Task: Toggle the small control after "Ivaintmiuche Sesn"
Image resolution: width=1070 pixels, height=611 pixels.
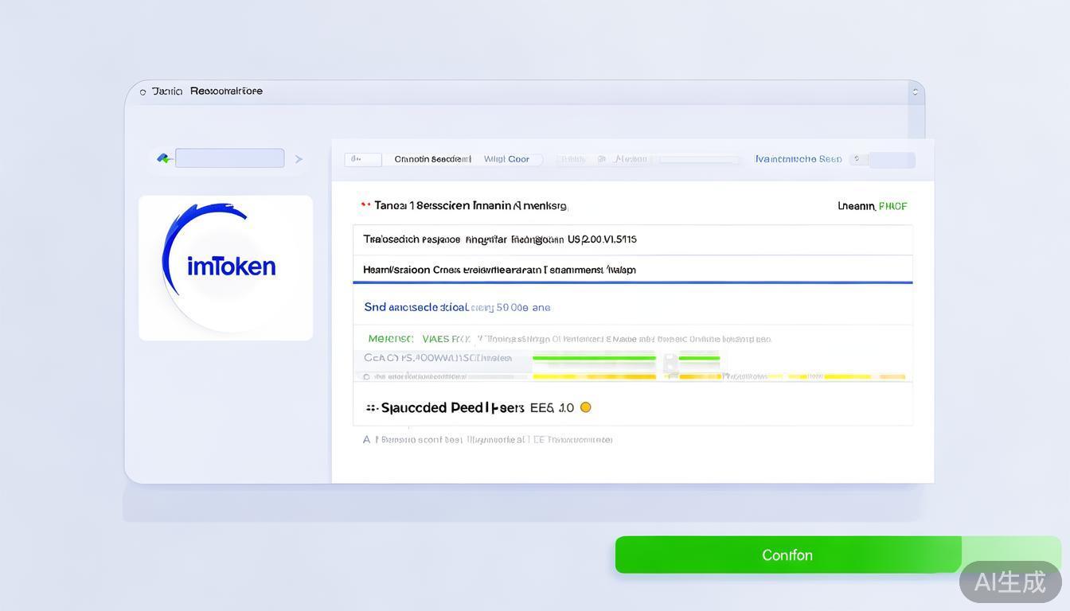Action: [857, 159]
